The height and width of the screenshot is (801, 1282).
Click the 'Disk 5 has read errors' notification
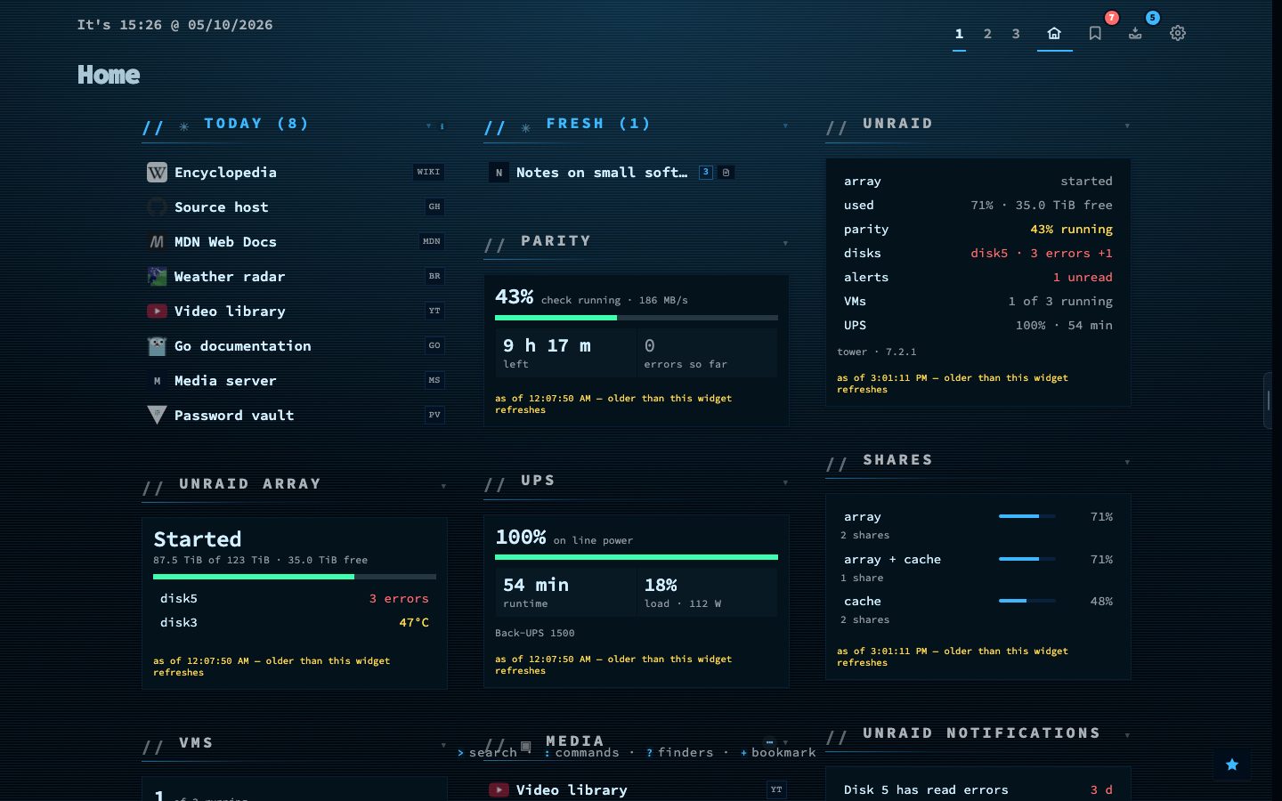[926, 790]
